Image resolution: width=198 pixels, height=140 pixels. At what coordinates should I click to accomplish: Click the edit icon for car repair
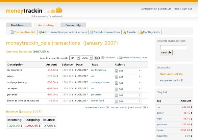point(116,89)
